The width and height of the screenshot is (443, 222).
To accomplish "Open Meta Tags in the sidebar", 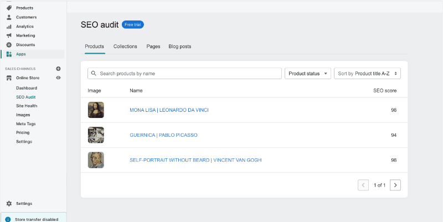I will pyautogui.click(x=25, y=123).
